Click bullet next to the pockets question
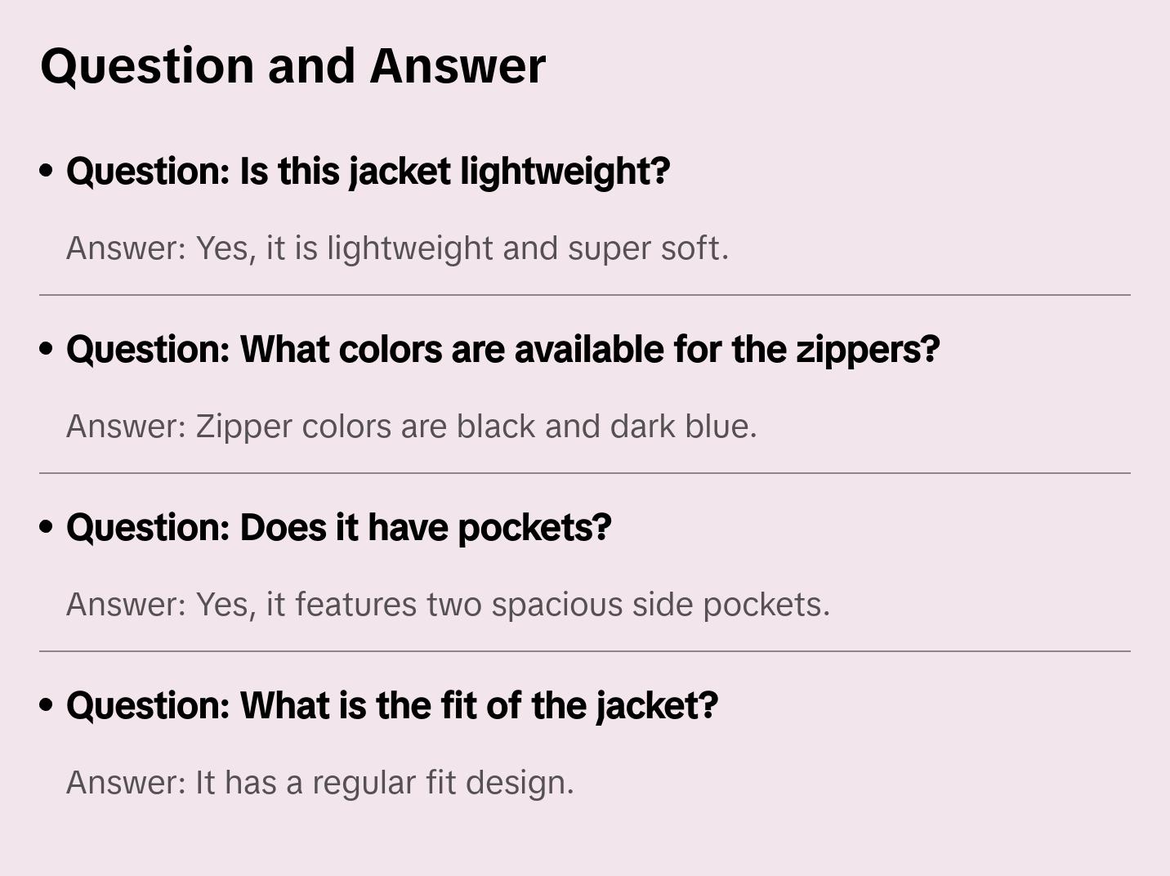 pyautogui.click(x=47, y=528)
